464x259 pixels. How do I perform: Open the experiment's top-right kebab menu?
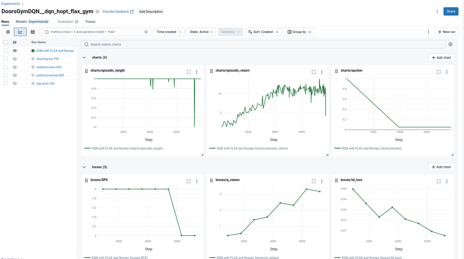pyautogui.click(x=437, y=12)
